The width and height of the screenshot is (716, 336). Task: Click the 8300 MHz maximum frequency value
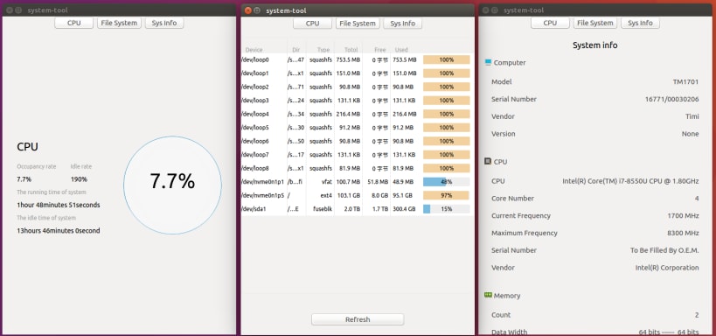[x=683, y=233]
